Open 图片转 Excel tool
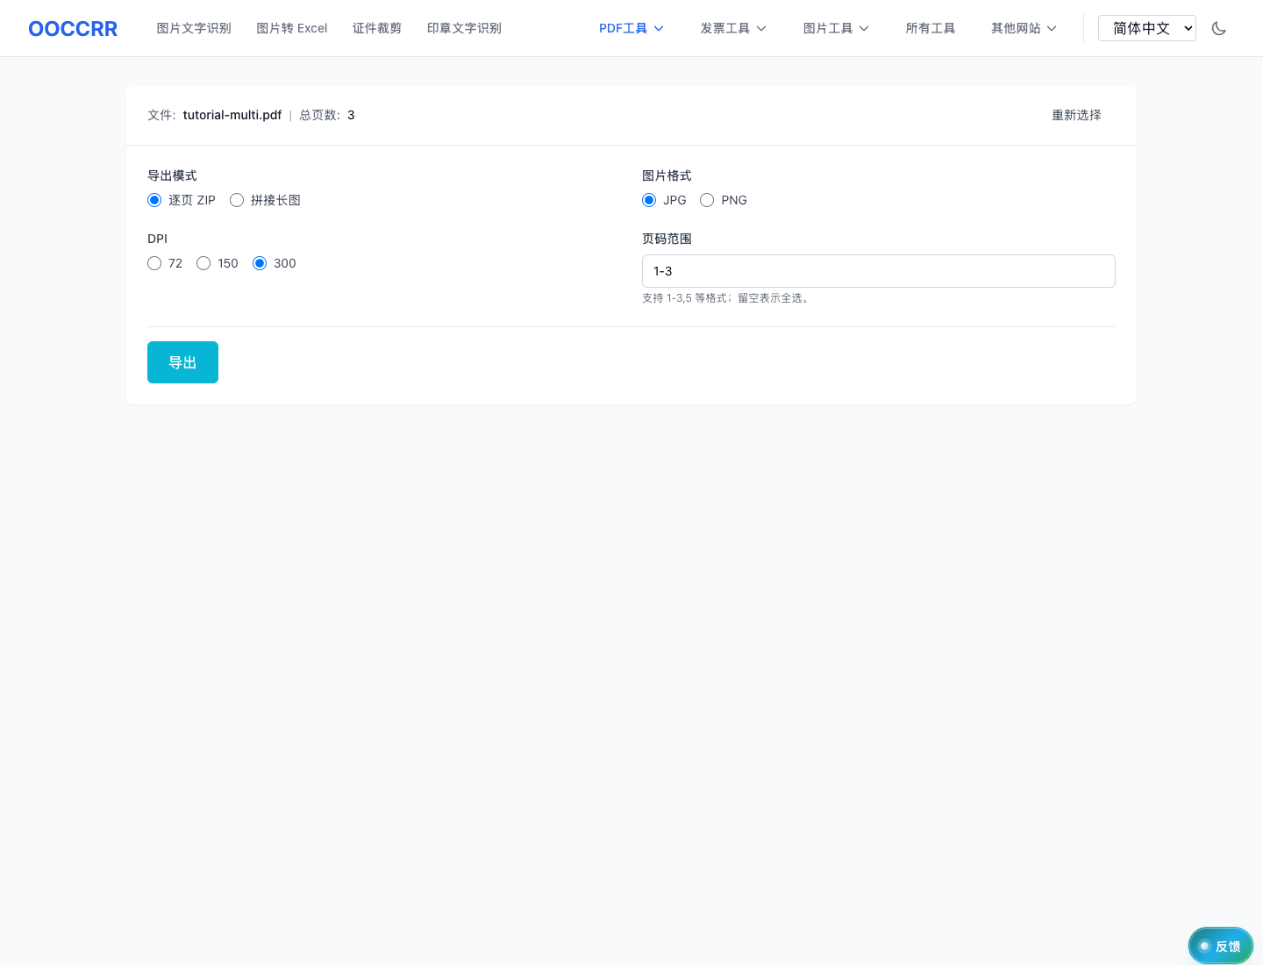Screen dimensions: 1263x965 pos(291,28)
